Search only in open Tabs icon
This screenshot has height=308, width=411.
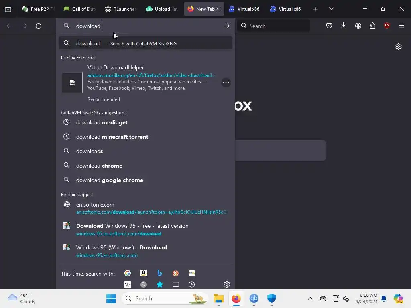point(176,284)
